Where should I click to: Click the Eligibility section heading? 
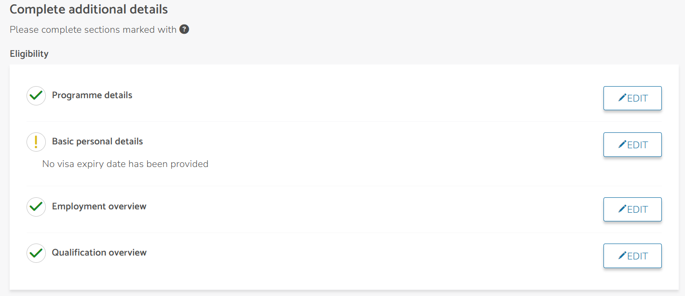(x=29, y=54)
